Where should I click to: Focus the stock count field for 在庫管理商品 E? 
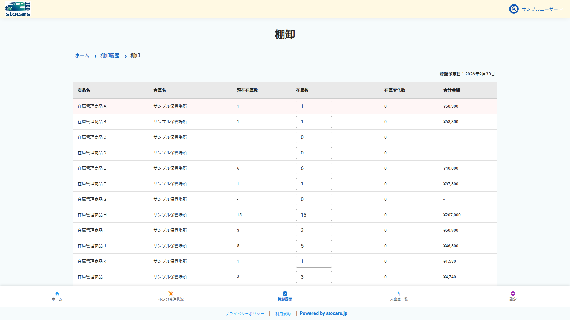[314, 168]
